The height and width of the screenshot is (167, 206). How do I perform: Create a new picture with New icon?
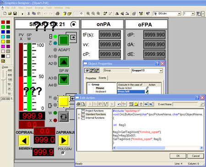click(5, 14)
